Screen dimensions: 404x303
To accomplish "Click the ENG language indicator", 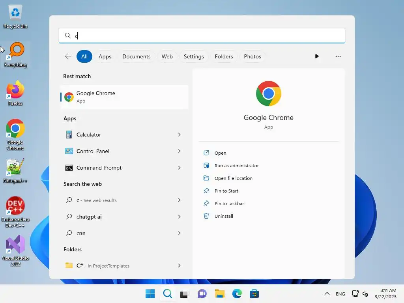I will coord(340,294).
